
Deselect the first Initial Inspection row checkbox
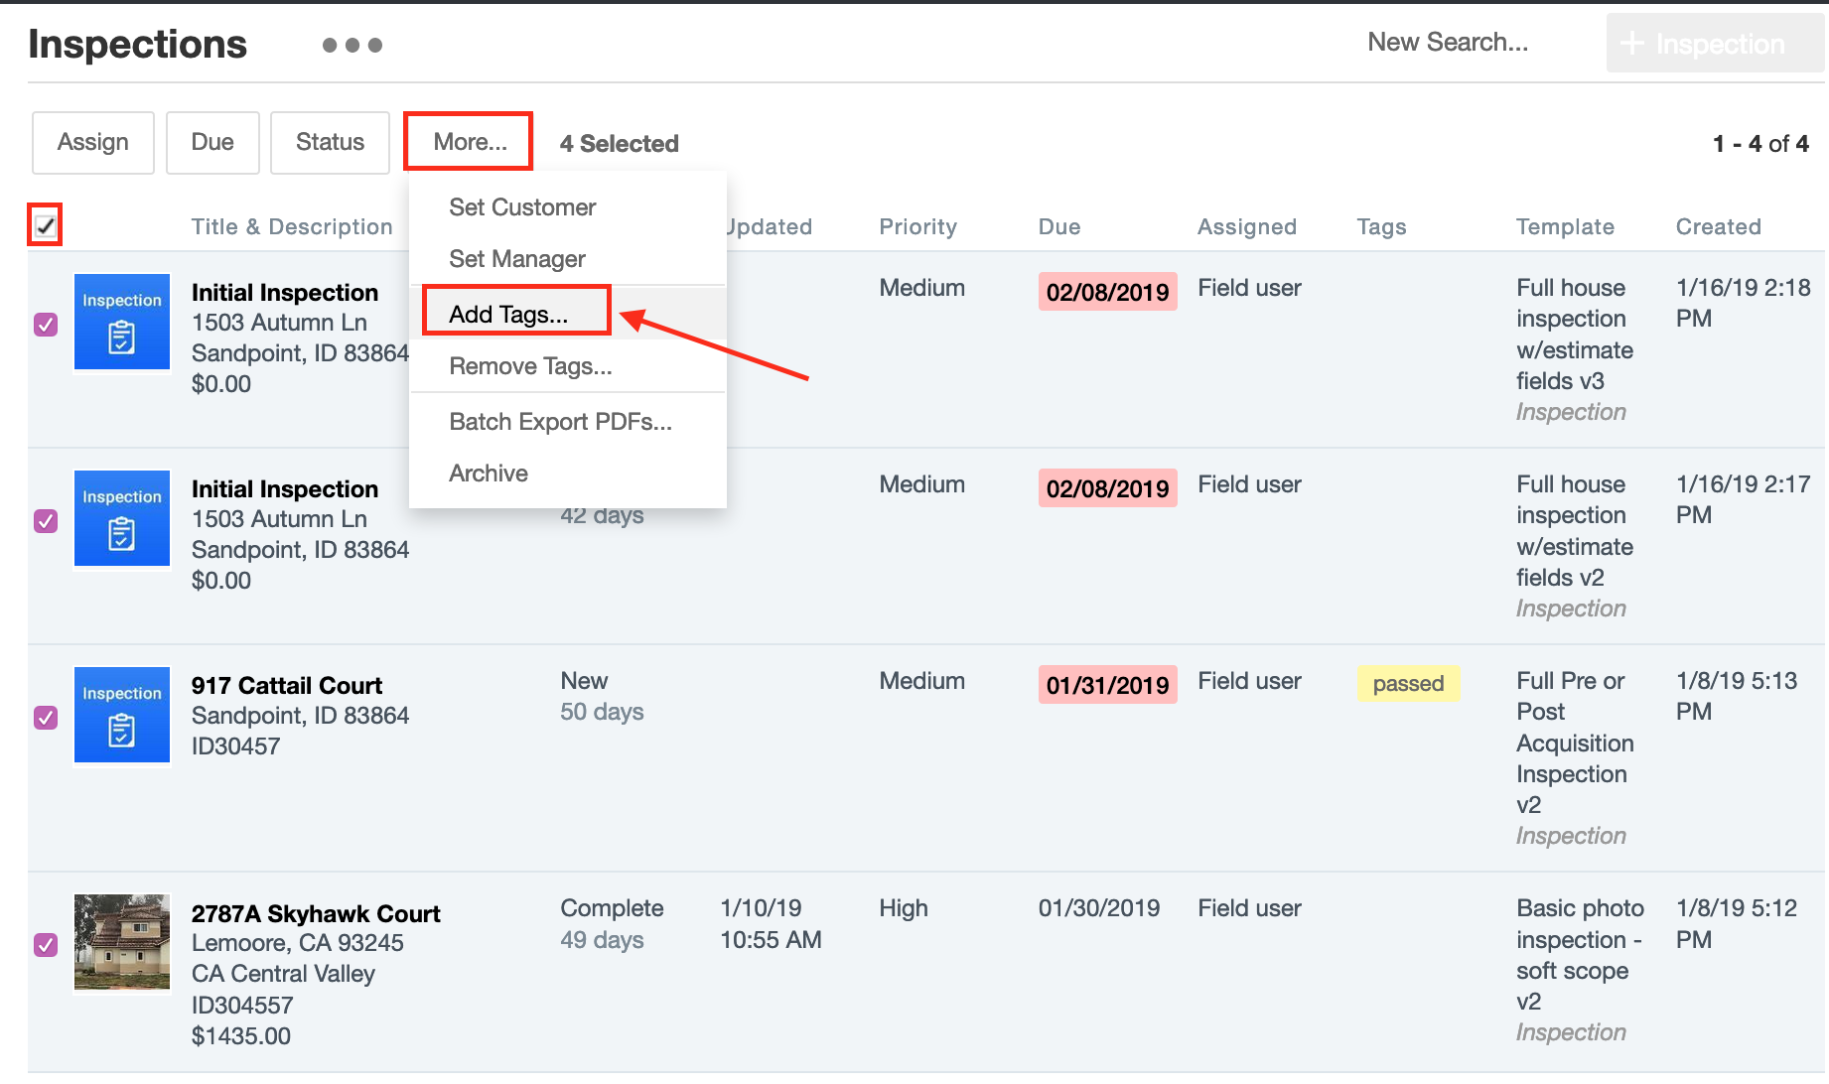click(46, 325)
